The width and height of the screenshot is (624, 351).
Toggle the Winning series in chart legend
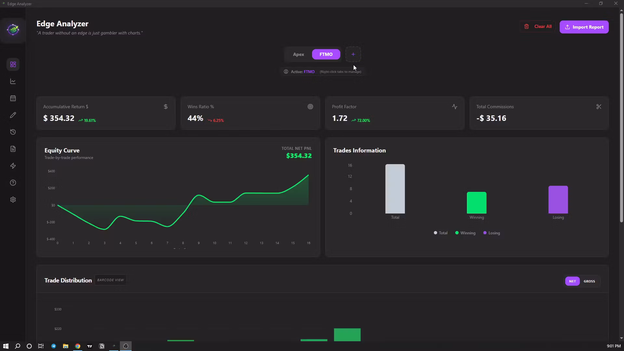point(465,233)
